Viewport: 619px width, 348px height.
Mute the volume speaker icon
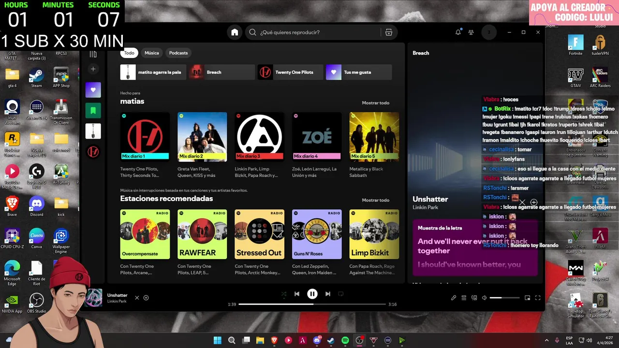[x=484, y=298]
